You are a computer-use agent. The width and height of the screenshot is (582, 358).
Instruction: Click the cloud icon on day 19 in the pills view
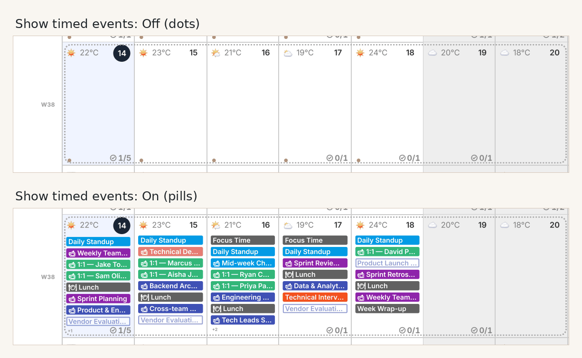coord(432,225)
